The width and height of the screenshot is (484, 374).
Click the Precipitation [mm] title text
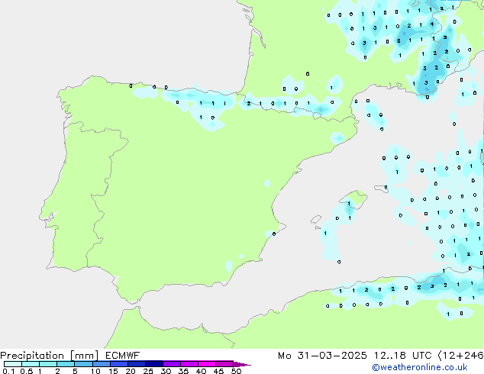(x=48, y=356)
